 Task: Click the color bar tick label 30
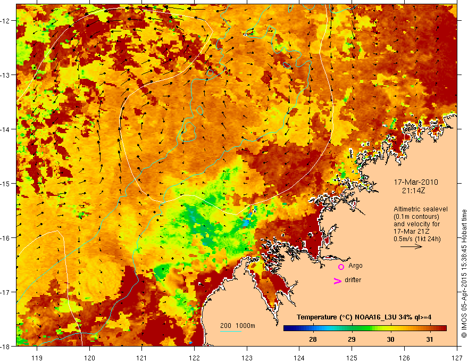coord(390,339)
